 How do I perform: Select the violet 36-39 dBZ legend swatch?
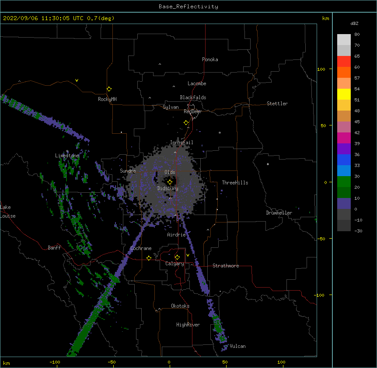click(344, 149)
